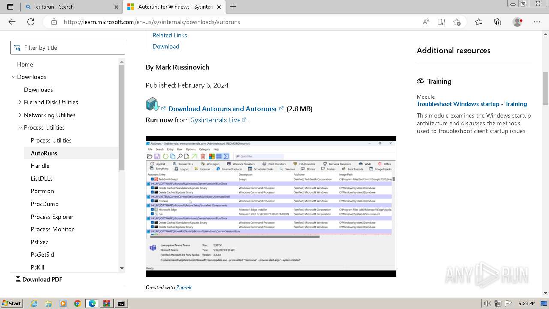The height and width of the screenshot is (309, 549).
Task: Expand Networking Utilities
Action: click(x=20, y=115)
